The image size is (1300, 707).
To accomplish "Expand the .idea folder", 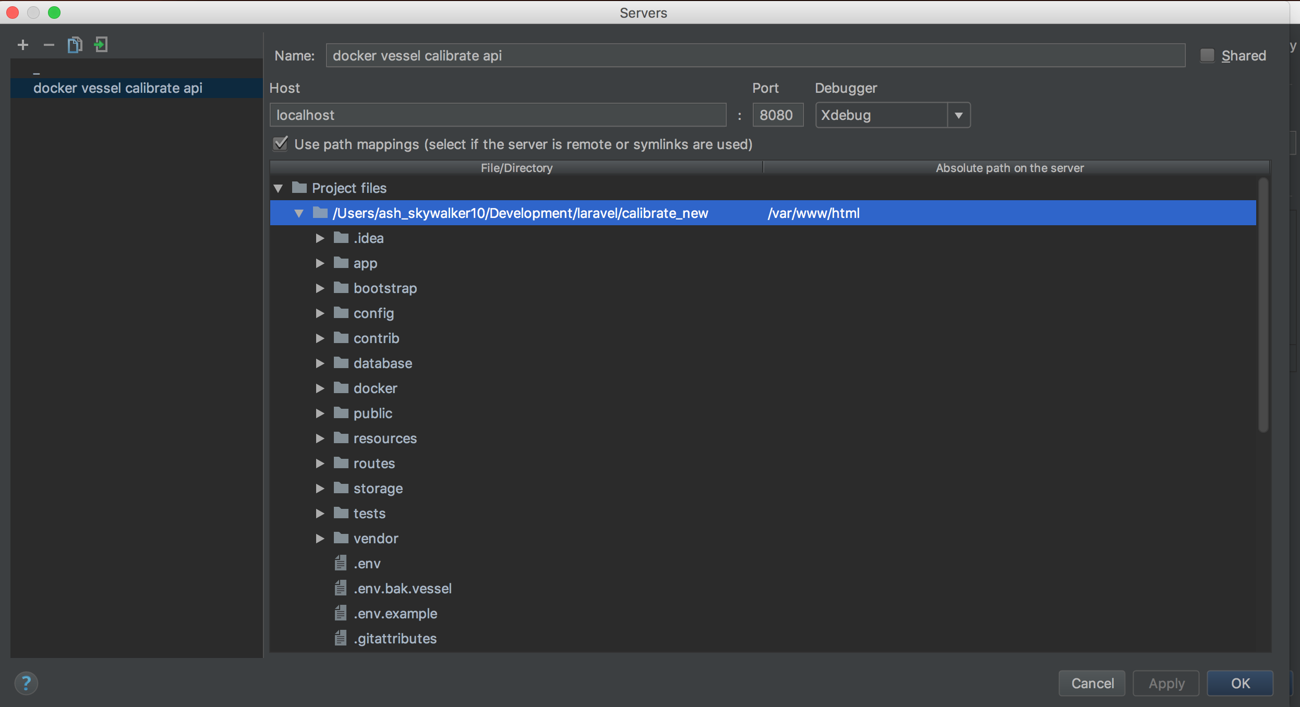I will [320, 238].
